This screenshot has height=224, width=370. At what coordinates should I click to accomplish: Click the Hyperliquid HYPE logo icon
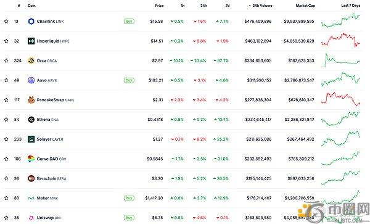(x=31, y=41)
